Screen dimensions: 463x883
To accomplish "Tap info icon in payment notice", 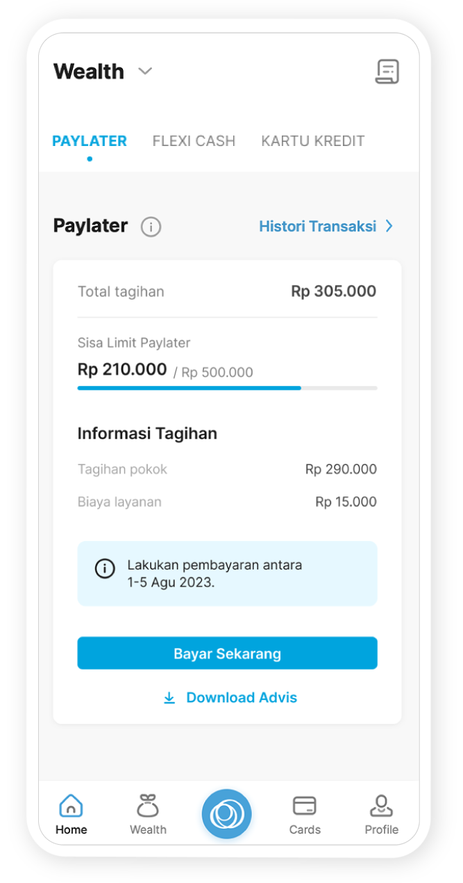I will pos(105,569).
